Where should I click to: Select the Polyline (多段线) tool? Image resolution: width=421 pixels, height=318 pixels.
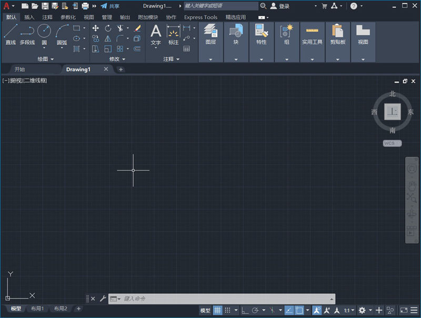(27, 31)
